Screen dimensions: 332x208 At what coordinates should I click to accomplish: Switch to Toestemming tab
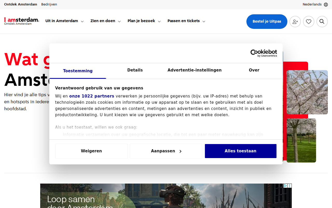click(x=78, y=71)
